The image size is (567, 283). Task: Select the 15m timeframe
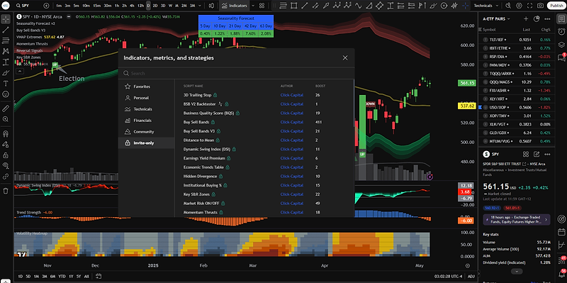pos(96,6)
